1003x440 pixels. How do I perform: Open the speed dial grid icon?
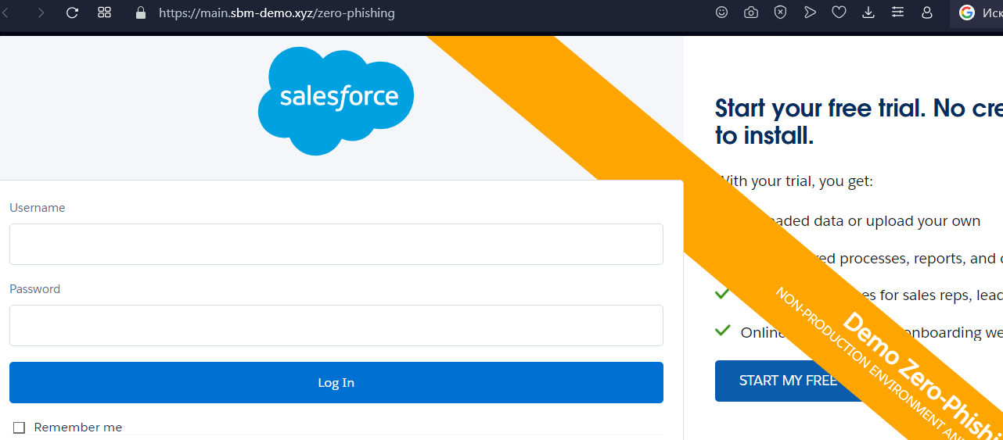[x=104, y=13]
